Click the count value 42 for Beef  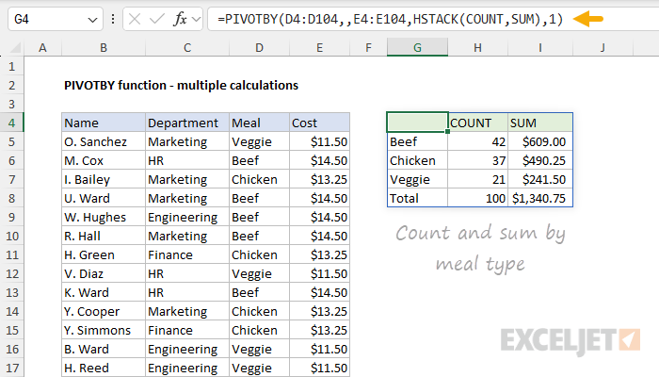(478, 141)
